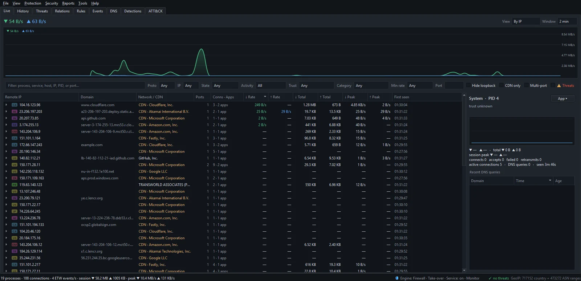Screen dimensions: 581x281
Task: Click the blue upload arrow in the header
Action: (x=29, y=21)
